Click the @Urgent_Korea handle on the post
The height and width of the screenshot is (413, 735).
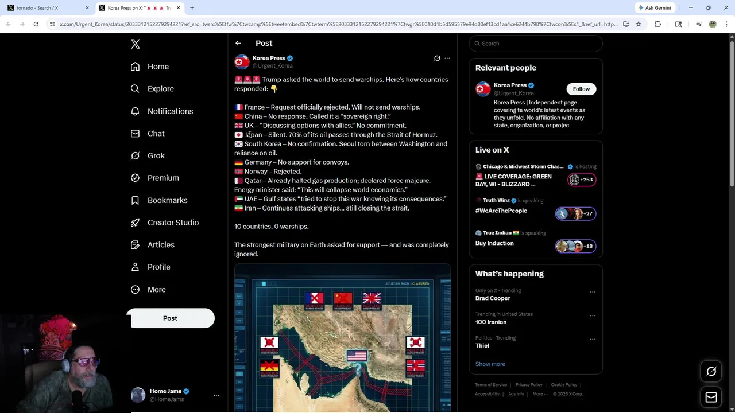(x=273, y=66)
